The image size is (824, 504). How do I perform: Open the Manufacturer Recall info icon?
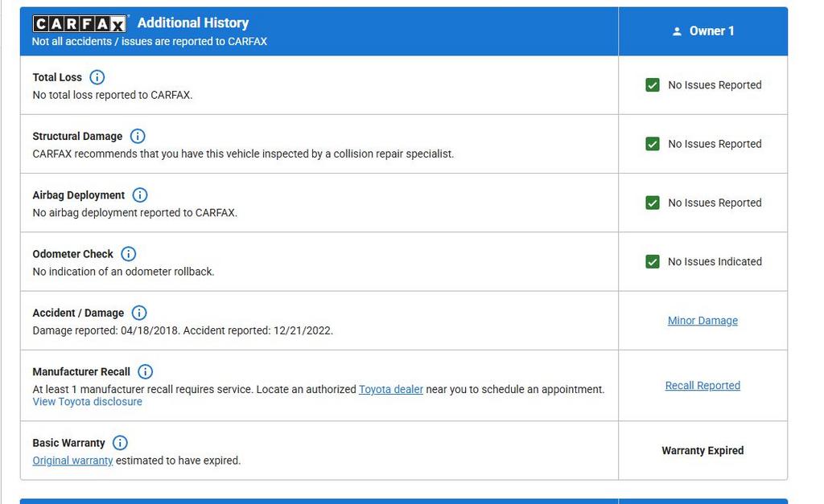pos(145,371)
